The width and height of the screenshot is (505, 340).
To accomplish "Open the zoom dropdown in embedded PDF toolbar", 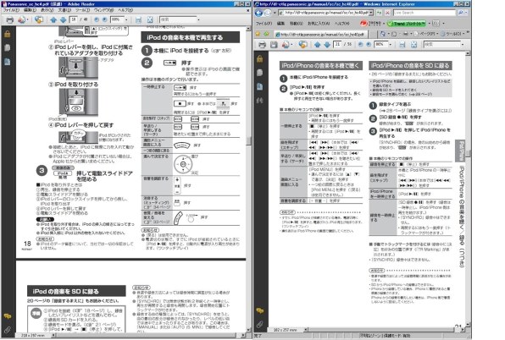I will (x=391, y=45).
